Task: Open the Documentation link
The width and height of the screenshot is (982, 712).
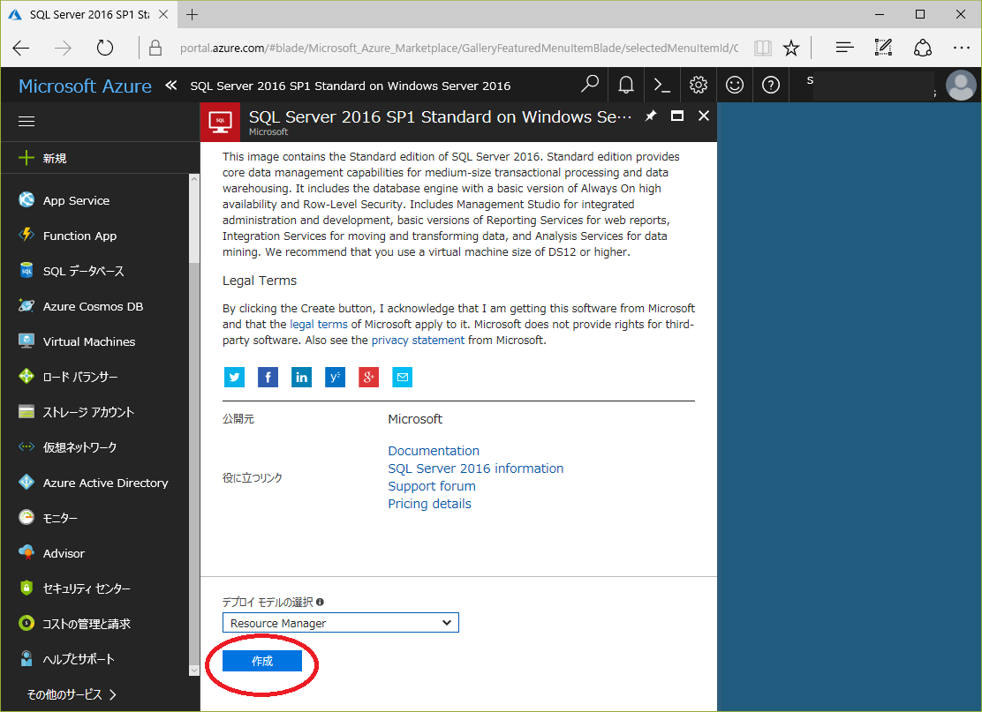Action: point(434,451)
